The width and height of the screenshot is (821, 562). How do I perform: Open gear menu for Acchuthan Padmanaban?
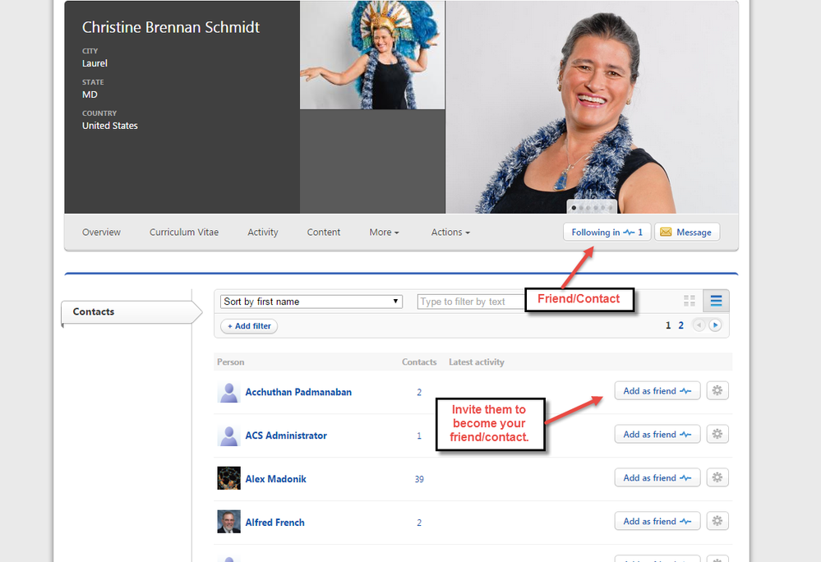coord(717,391)
